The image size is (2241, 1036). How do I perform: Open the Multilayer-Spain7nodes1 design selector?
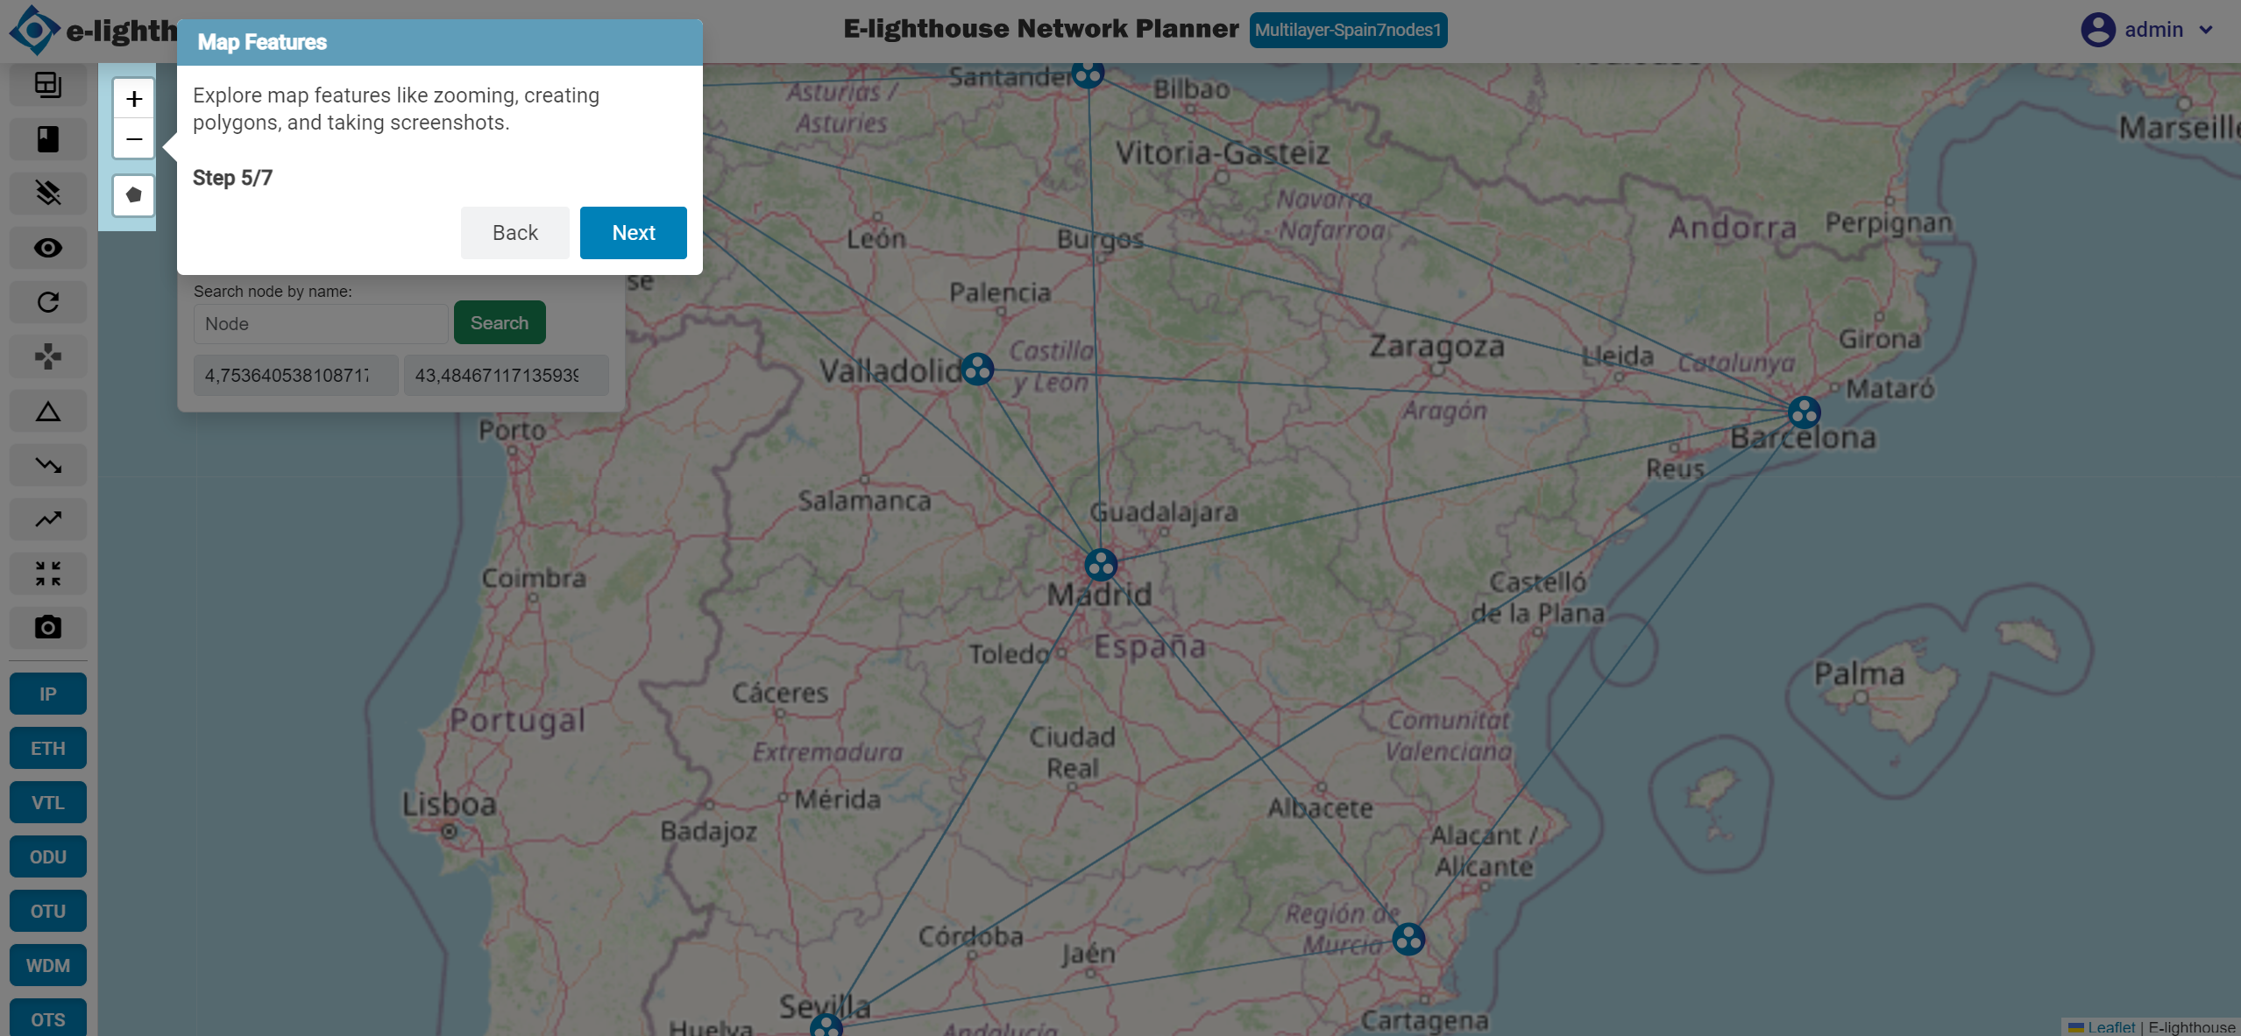click(x=1348, y=30)
